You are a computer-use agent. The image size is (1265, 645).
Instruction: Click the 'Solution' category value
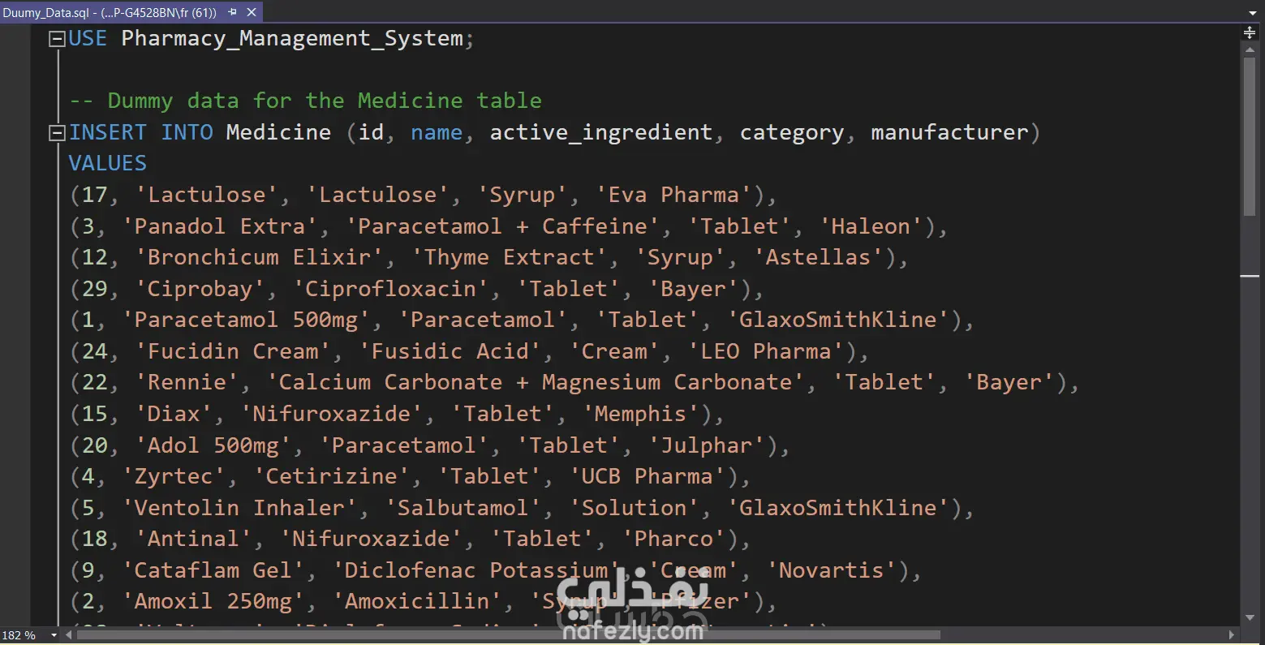pos(634,508)
